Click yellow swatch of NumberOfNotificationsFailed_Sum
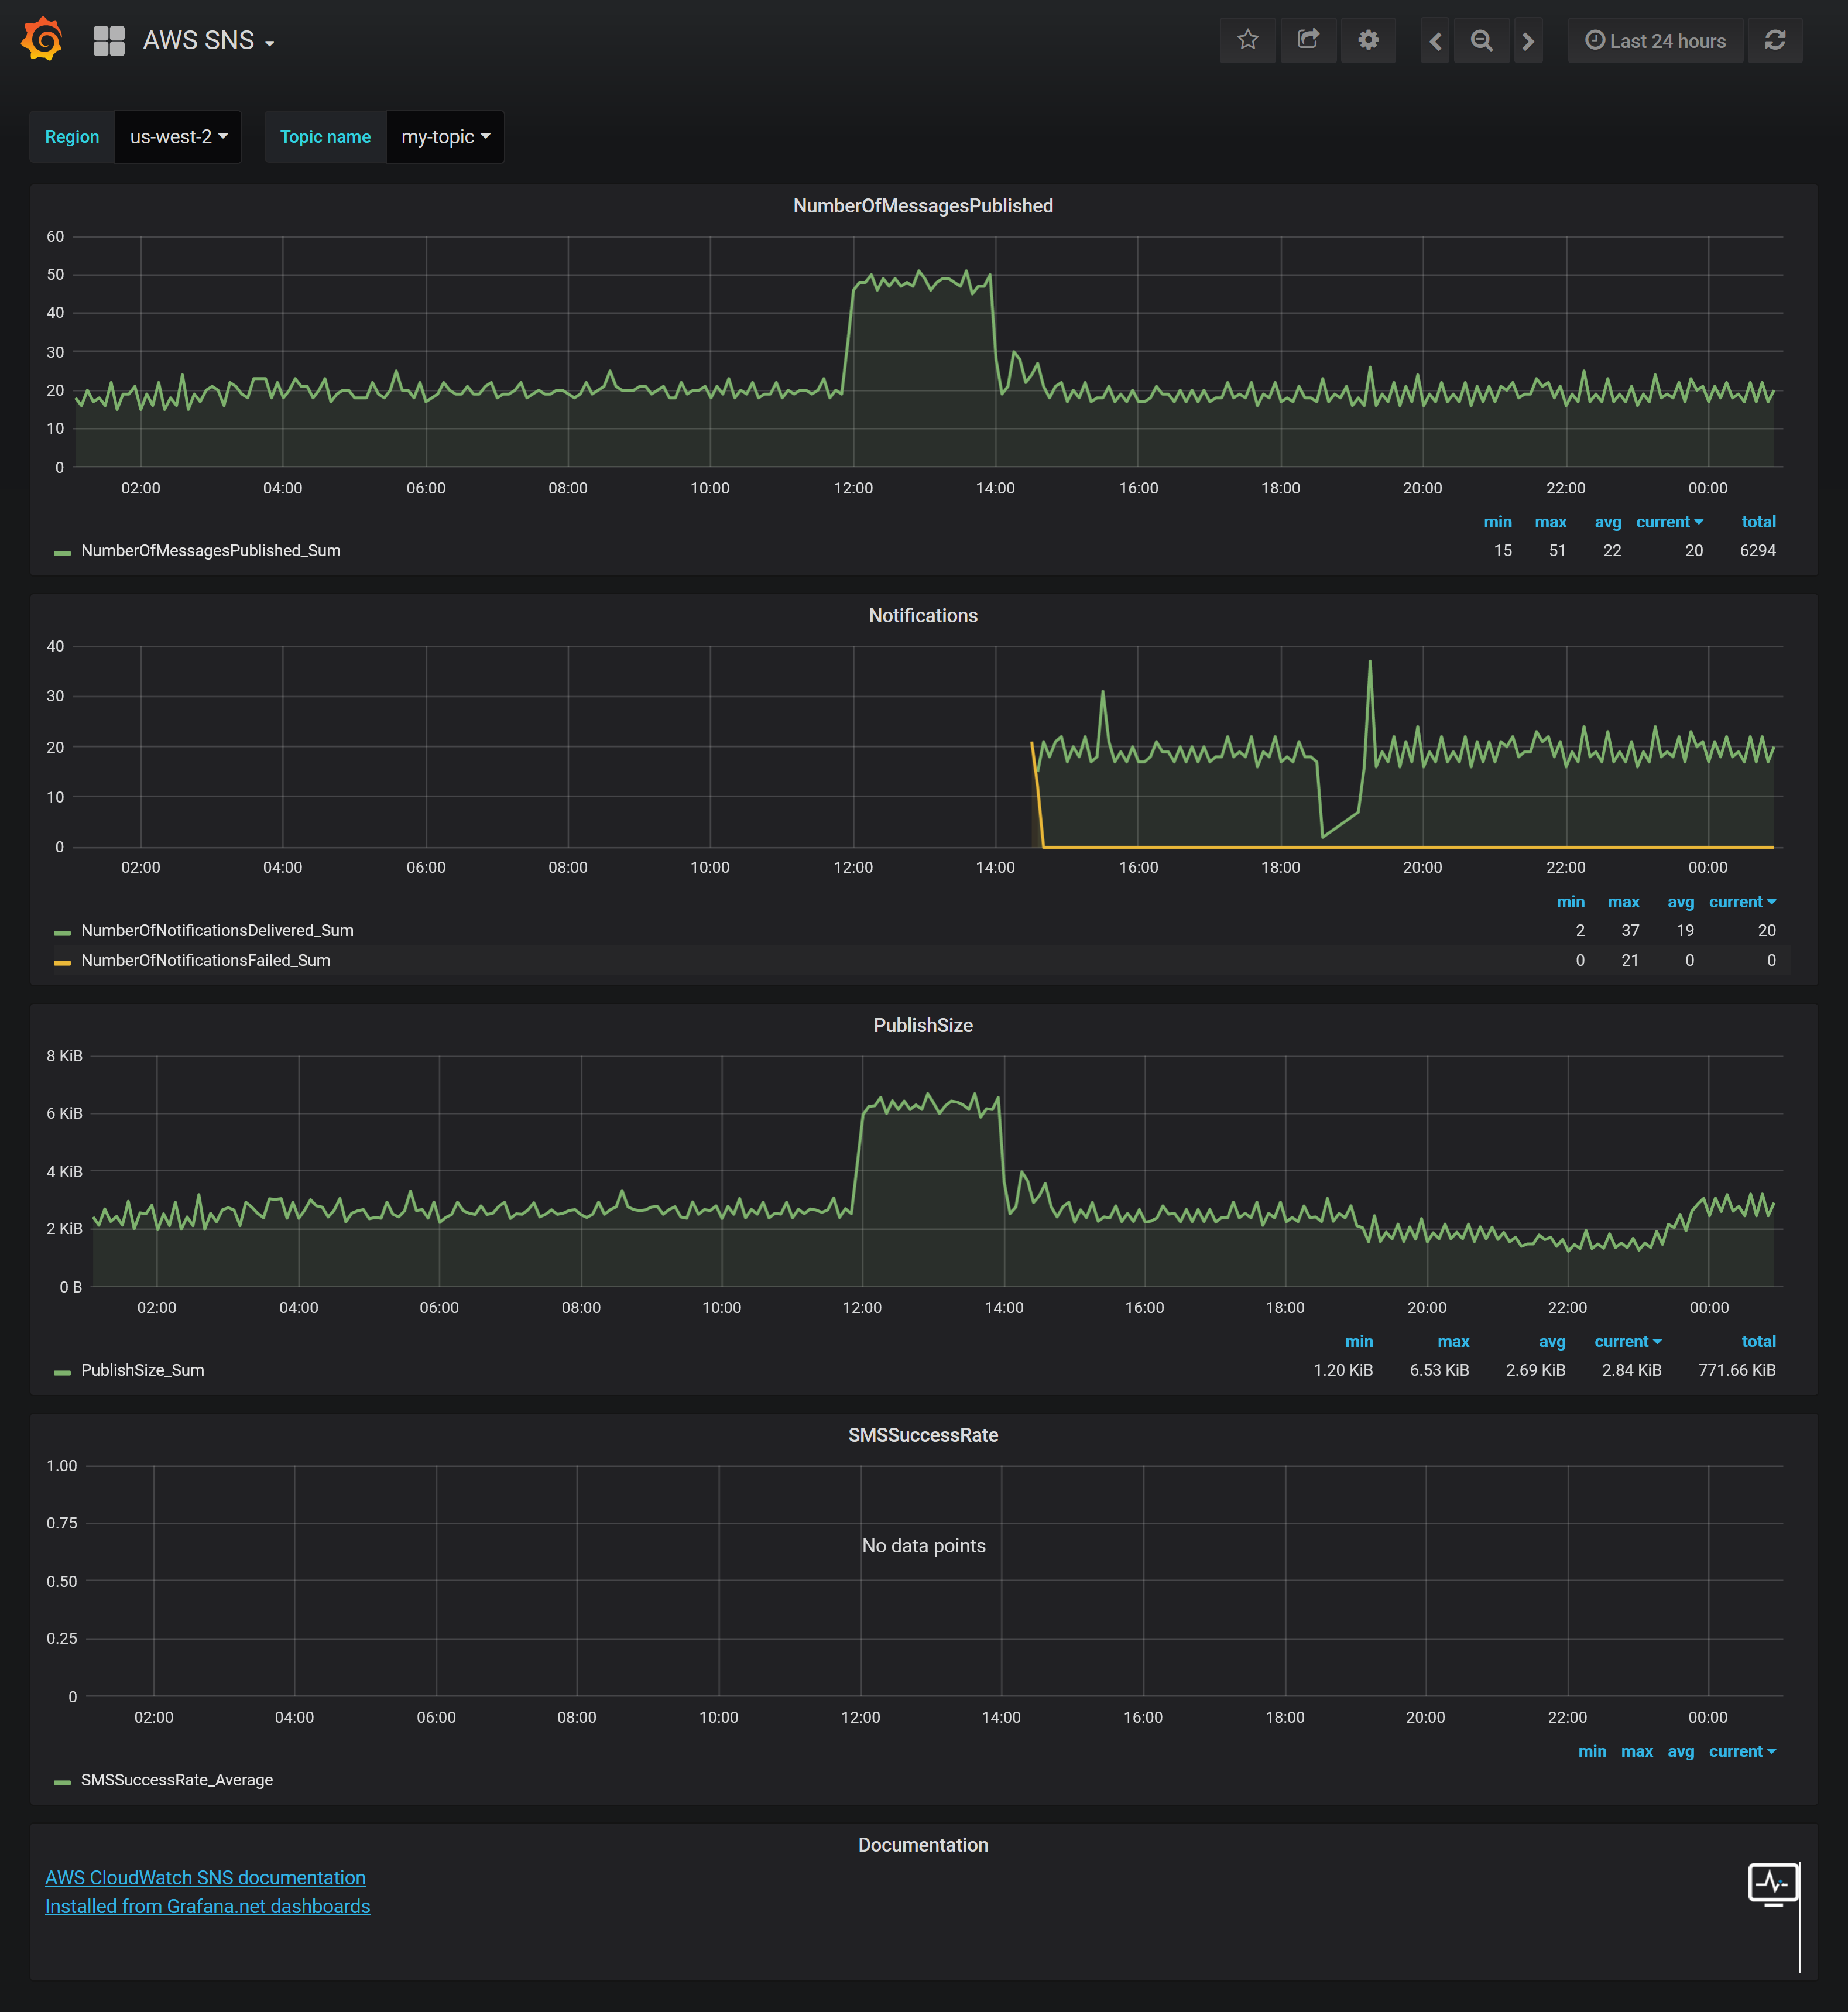The width and height of the screenshot is (1848, 2012). pos(62,962)
